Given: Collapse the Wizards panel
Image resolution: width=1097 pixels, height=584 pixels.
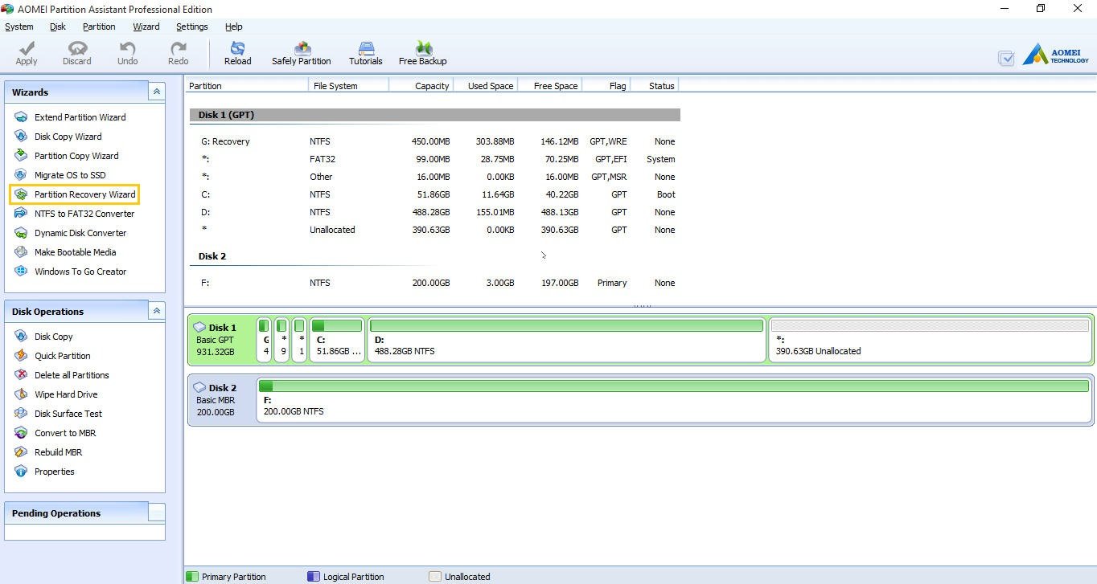Looking at the screenshot, I should coord(157,92).
